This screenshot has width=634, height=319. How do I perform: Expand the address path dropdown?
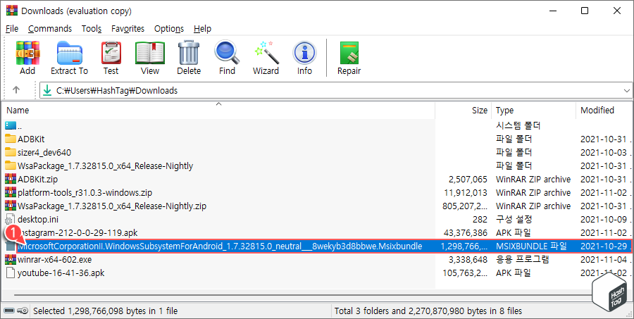[x=627, y=91]
